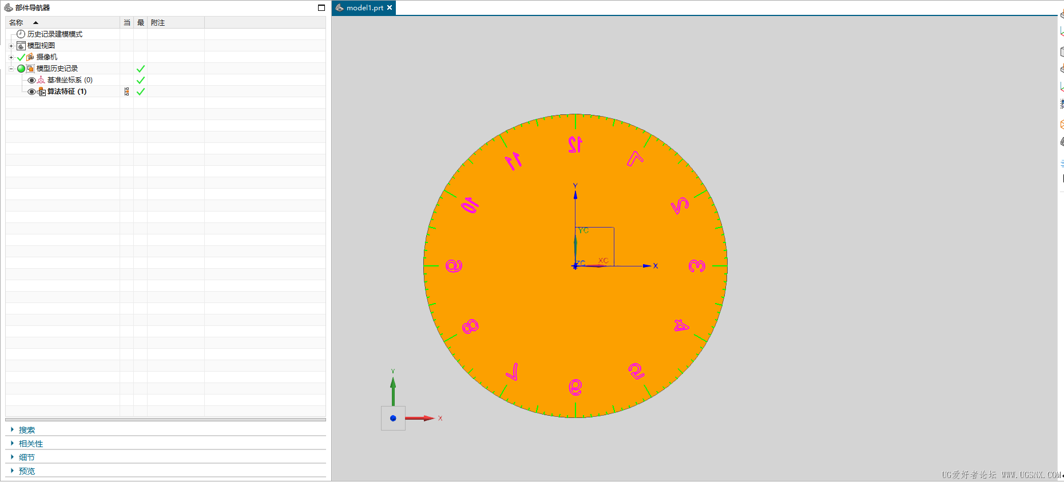Click the up-to-date check mark for 算法特征
Screen dimensions: 1064x482
141,91
